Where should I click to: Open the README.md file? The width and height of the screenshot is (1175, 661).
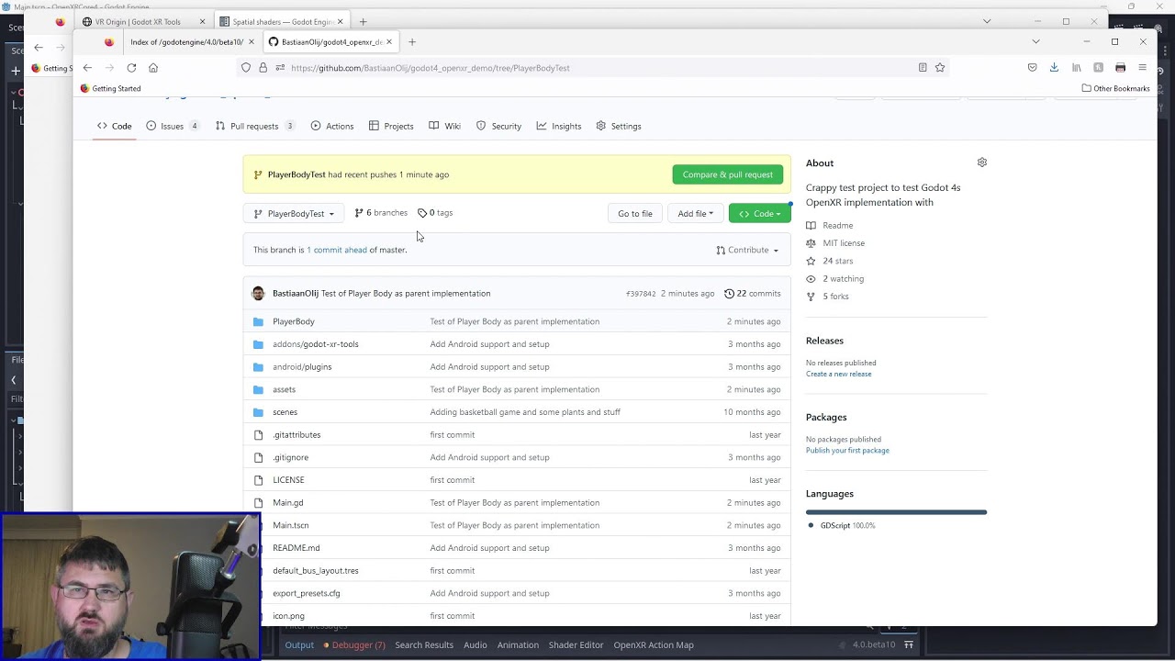(296, 548)
